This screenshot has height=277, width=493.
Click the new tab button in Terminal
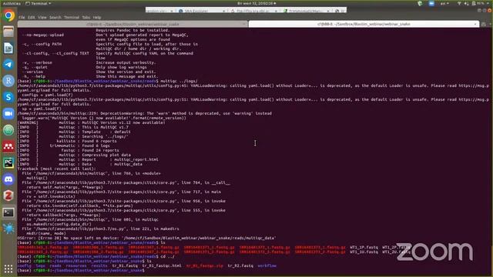pos(484,24)
